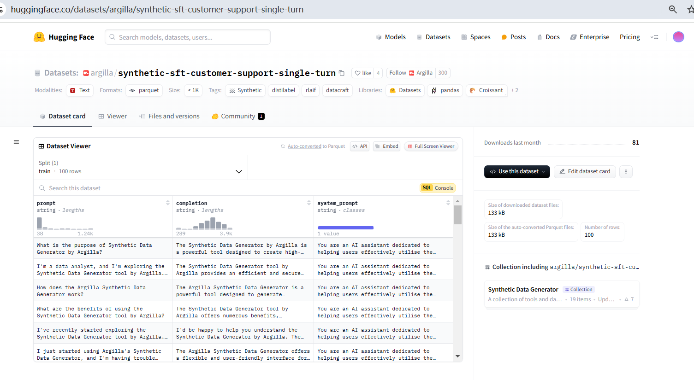694x380 pixels.
Task: Like the dataset with heart button
Action: [x=363, y=73]
